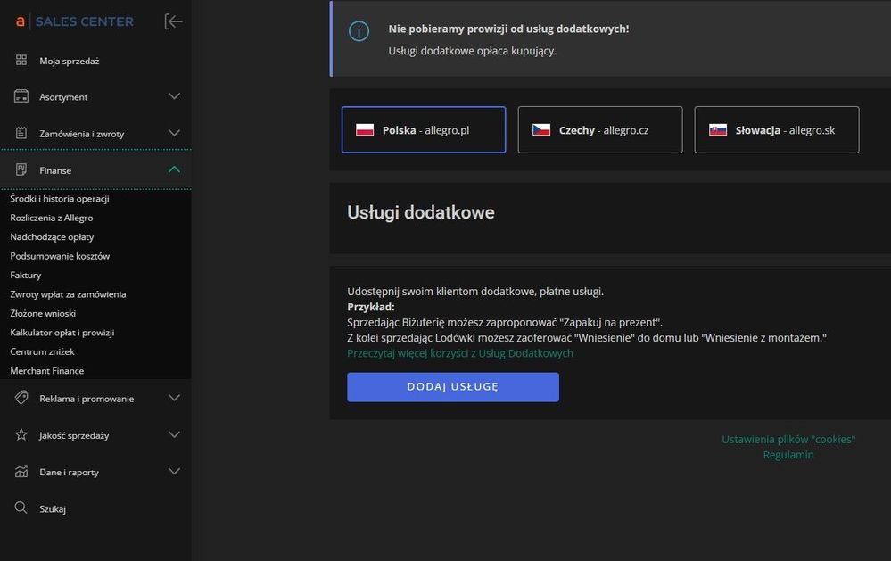Expand the Dane i raporty chevron
Viewport: 891px width, 561px height.
pos(174,472)
